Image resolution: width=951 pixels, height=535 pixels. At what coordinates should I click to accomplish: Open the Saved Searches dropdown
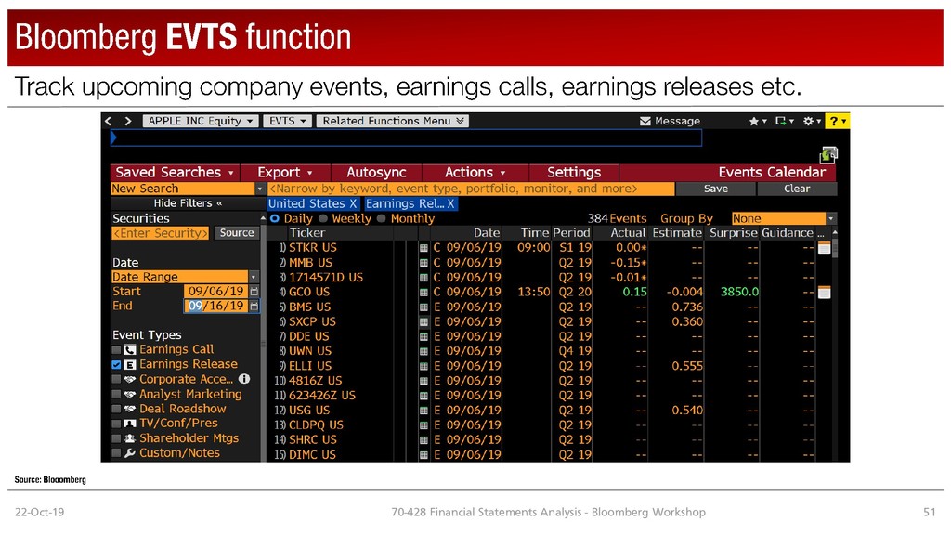click(x=175, y=172)
